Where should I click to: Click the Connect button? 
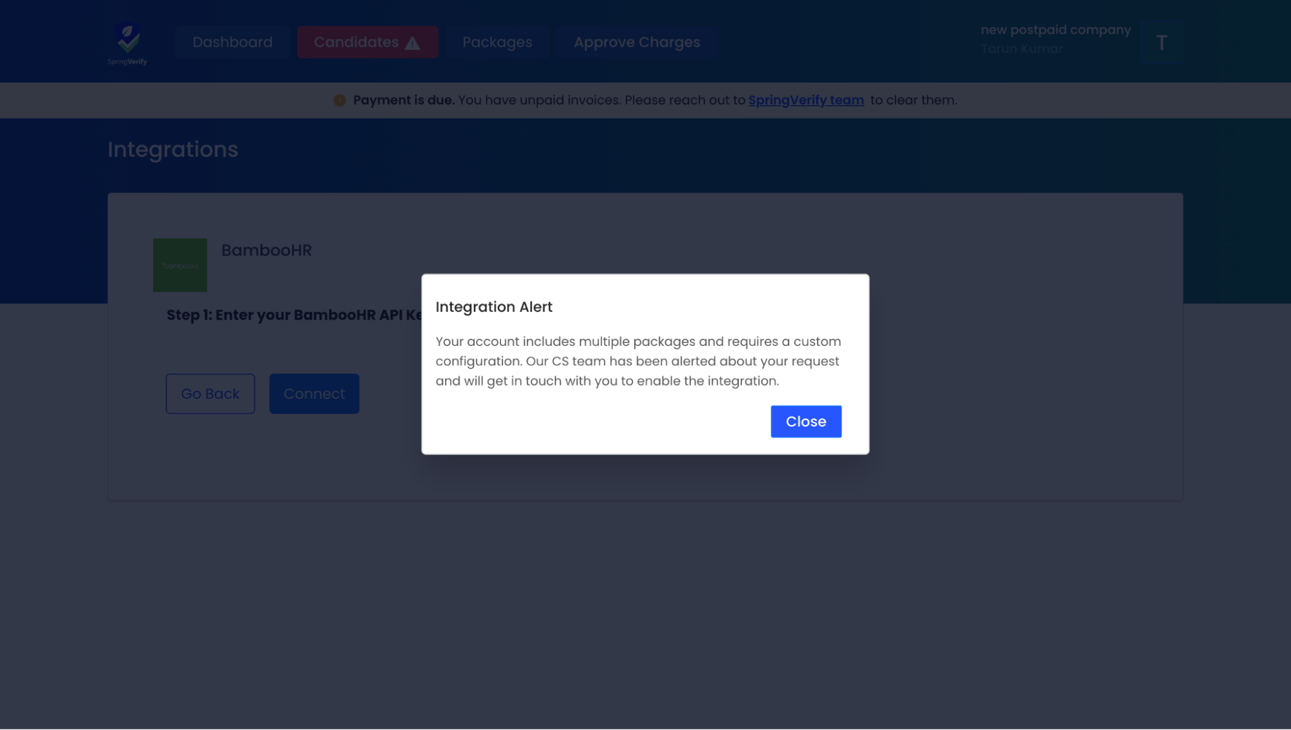point(314,394)
